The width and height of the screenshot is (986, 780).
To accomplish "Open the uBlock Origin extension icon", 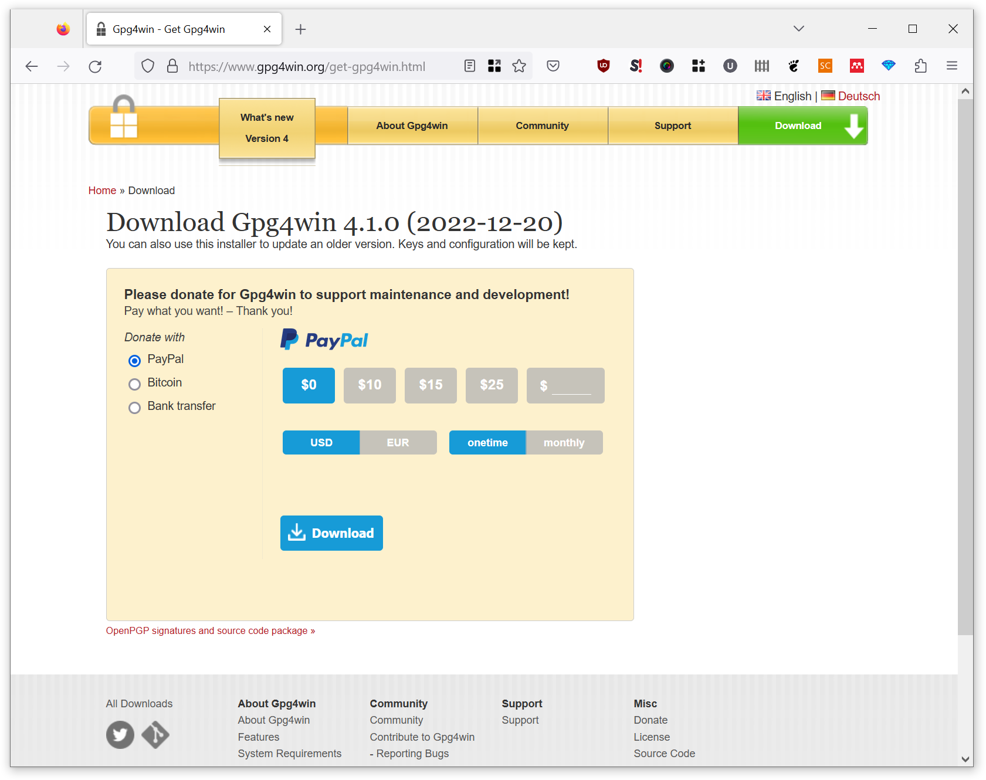I will tap(604, 66).
